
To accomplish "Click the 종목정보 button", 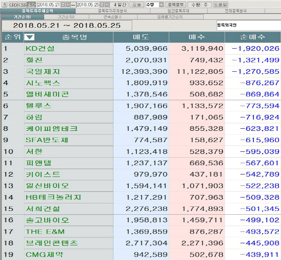I will coord(176,5).
